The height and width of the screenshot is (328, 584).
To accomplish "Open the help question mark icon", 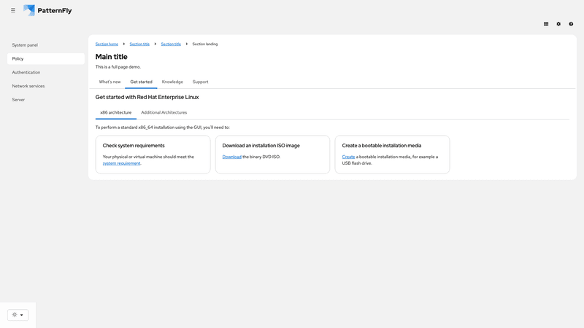I will 571,24.
